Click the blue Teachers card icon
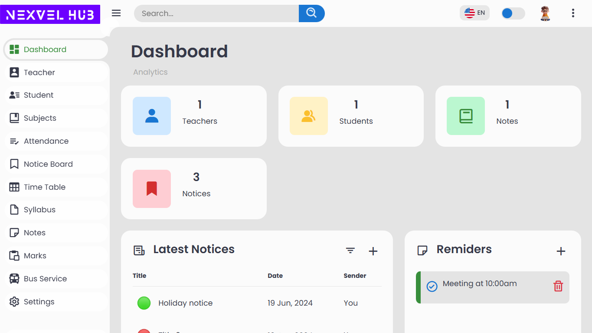This screenshot has width=592, height=333. (x=152, y=116)
